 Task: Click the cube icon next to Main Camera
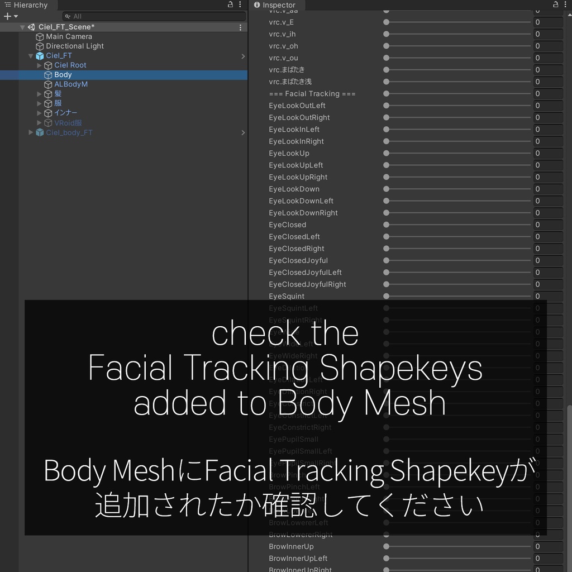(40, 36)
